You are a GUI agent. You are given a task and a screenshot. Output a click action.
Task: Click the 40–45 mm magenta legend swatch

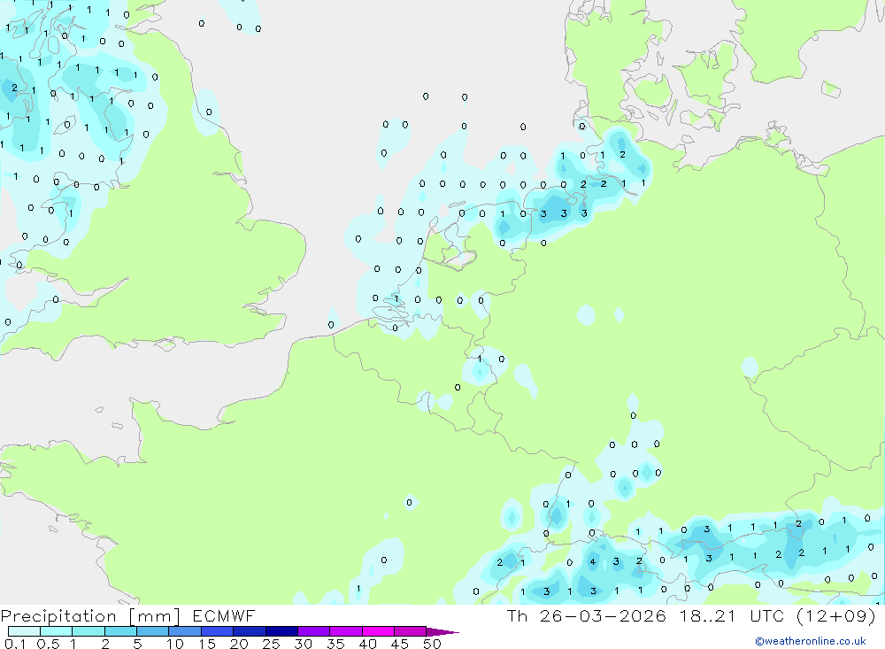378,631
